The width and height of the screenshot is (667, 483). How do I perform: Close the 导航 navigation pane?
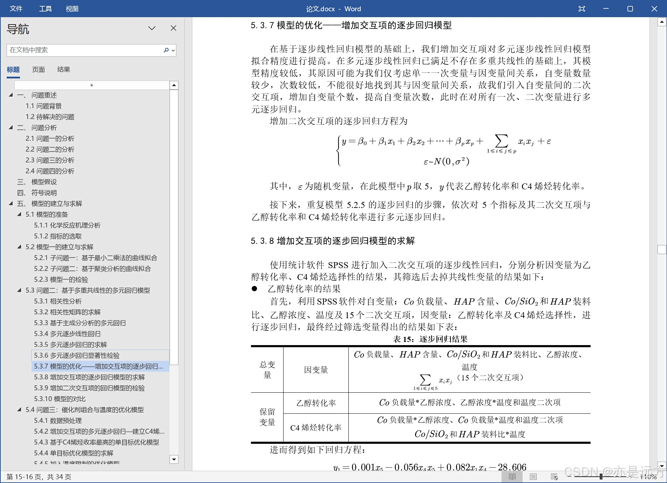173,28
